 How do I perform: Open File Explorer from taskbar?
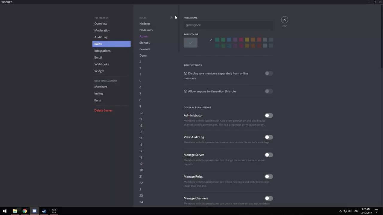pyautogui.click(x=15, y=211)
